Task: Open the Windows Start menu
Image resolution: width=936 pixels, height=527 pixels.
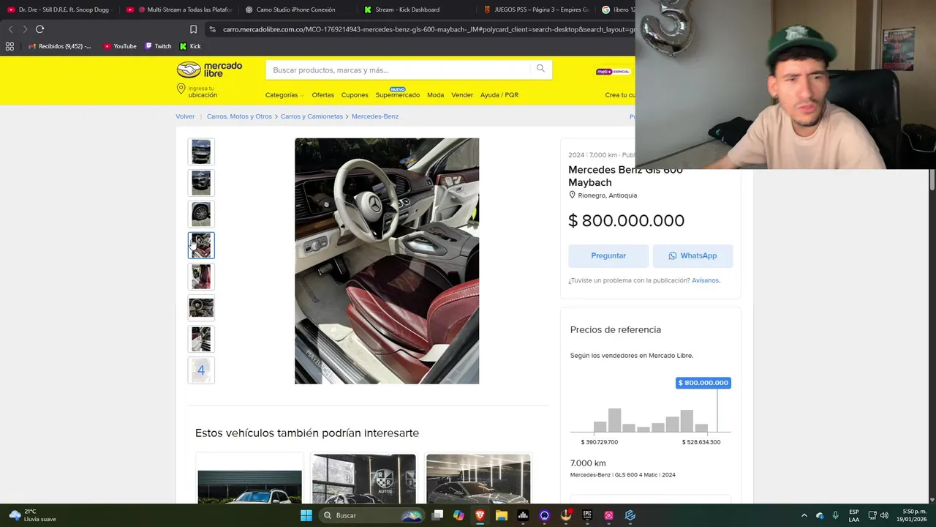Action: click(306, 515)
